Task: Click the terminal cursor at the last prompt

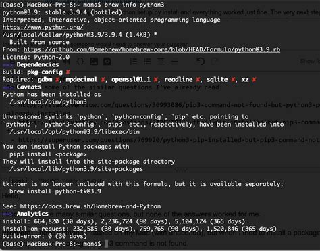Action: pos(107,244)
